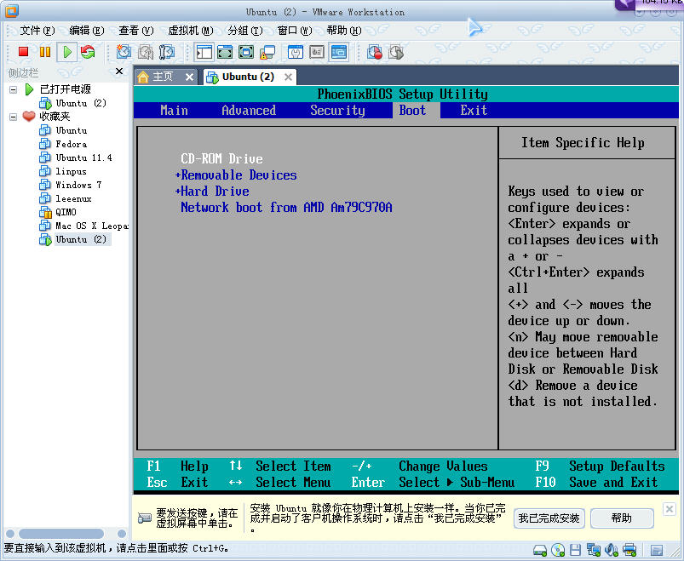Screen dimensions: 684x561
Task: Click the replay recording toolbar icon
Action: (x=395, y=52)
